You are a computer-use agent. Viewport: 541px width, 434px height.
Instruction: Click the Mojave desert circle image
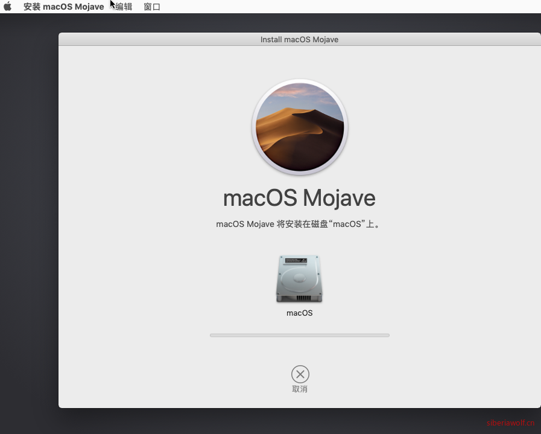300,127
